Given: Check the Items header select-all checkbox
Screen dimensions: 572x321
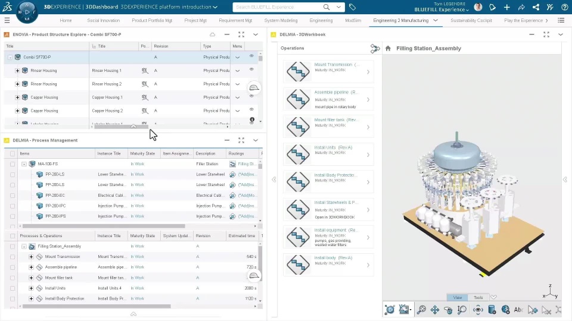Looking at the screenshot, I should [13, 153].
